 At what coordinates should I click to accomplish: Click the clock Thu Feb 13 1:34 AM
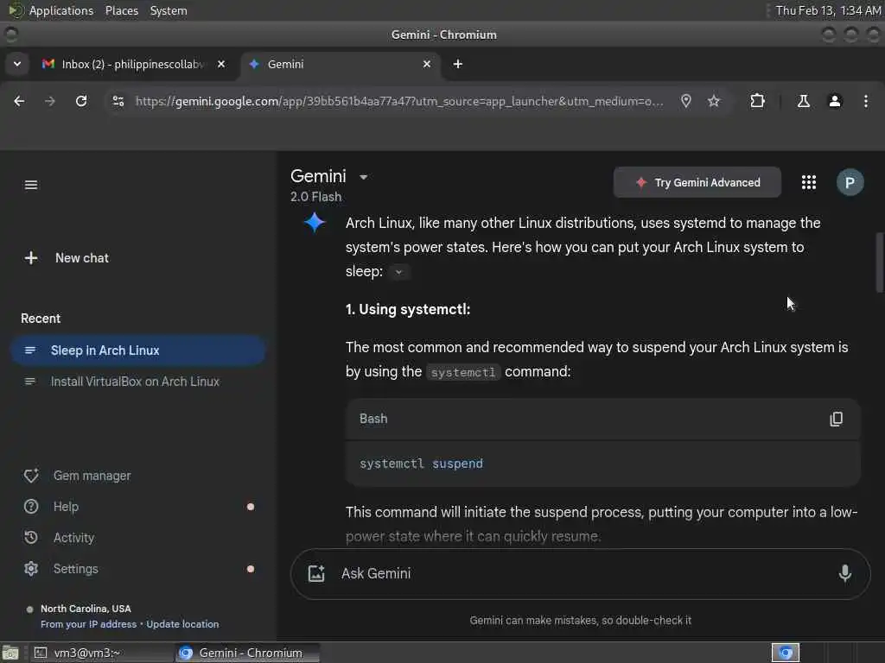(827, 10)
